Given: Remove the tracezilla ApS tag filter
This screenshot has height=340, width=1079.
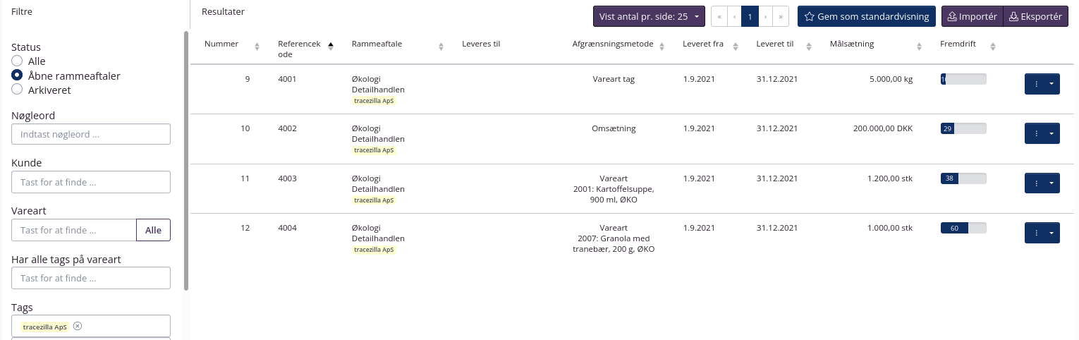Looking at the screenshot, I should coord(78,326).
